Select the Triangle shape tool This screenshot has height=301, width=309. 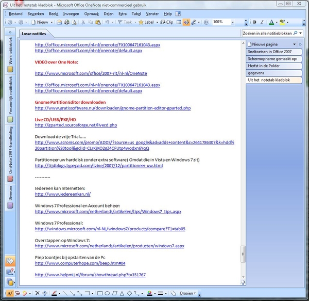coord(122,293)
